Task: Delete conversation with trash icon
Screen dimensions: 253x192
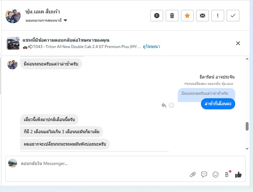Action: pyautogui.click(x=172, y=16)
